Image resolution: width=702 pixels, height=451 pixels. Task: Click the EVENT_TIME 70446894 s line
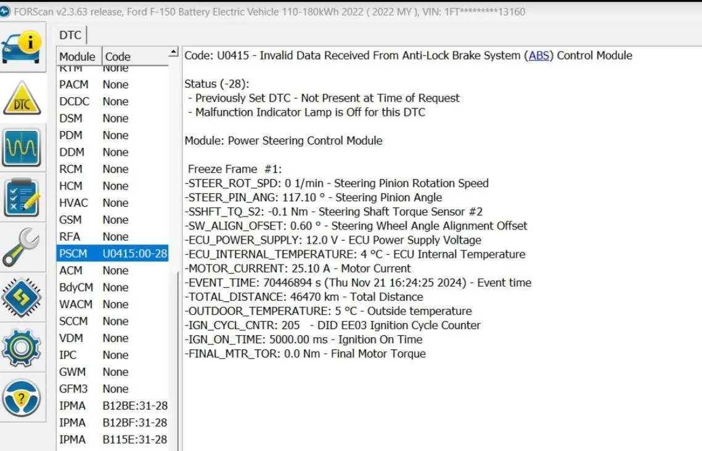357,283
